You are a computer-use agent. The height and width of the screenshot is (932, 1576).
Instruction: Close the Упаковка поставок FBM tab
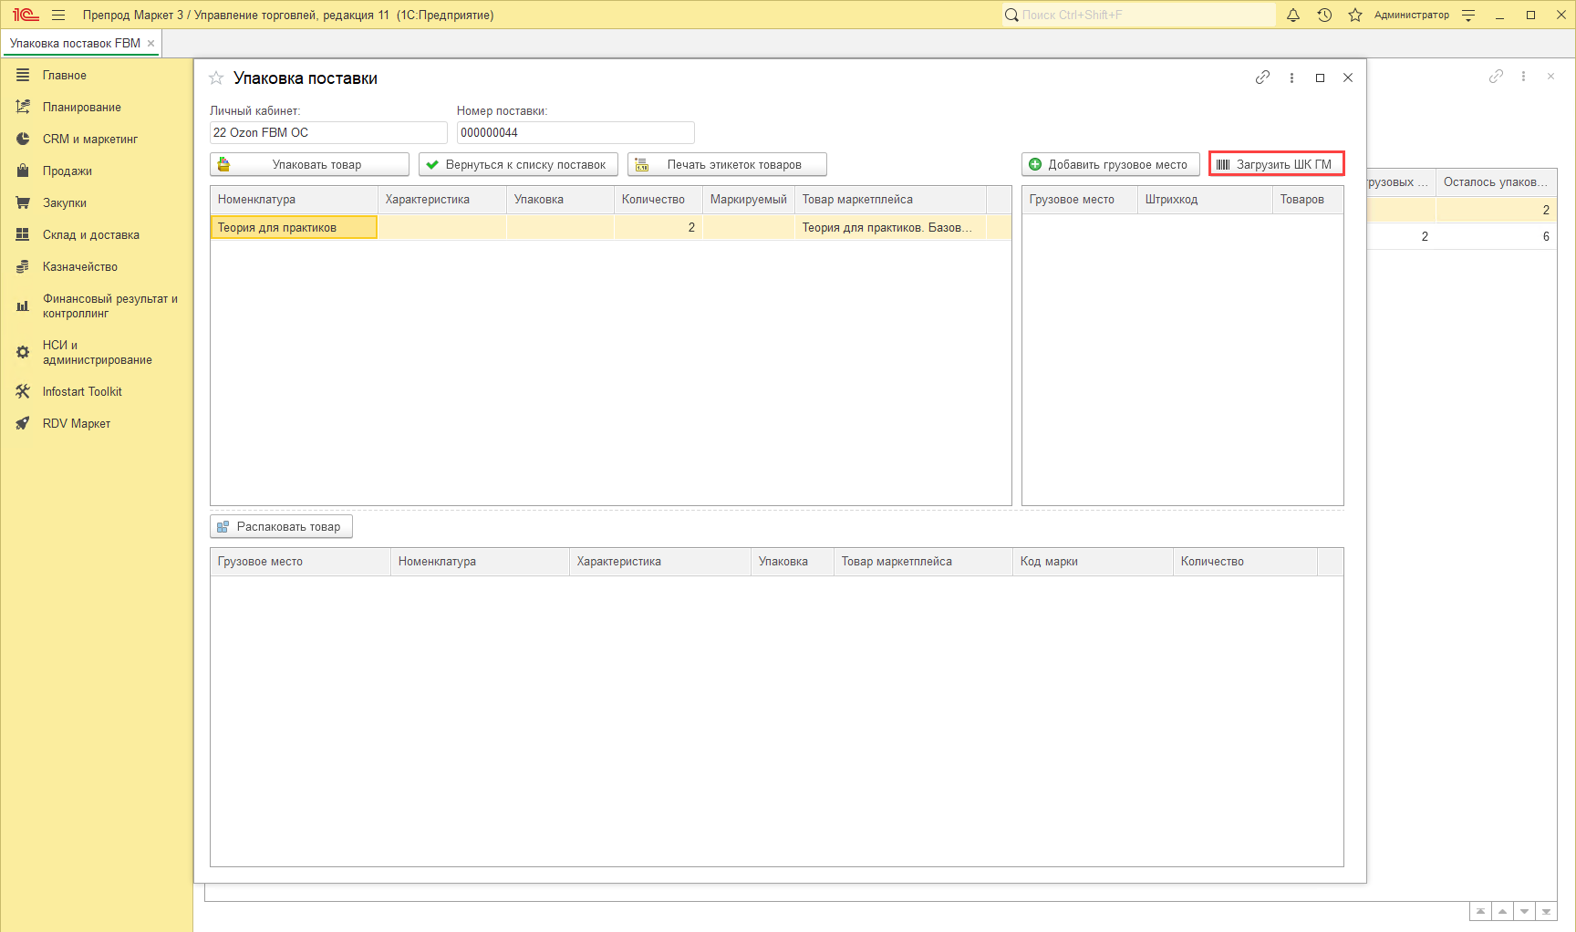pyautogui.click(x=151, y=43)
